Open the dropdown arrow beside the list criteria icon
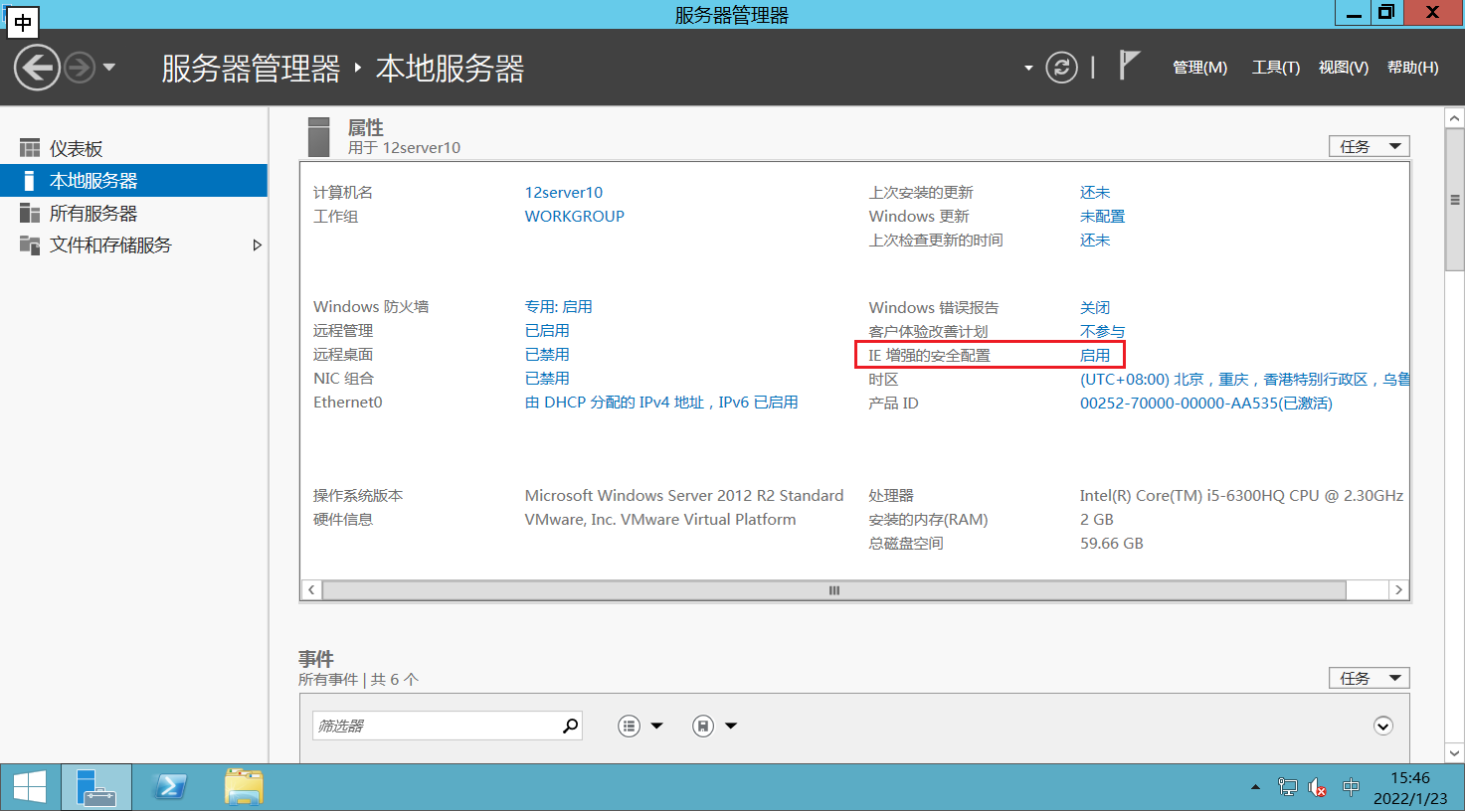Viewport: 1465px width, 811px height. [656, 726]
